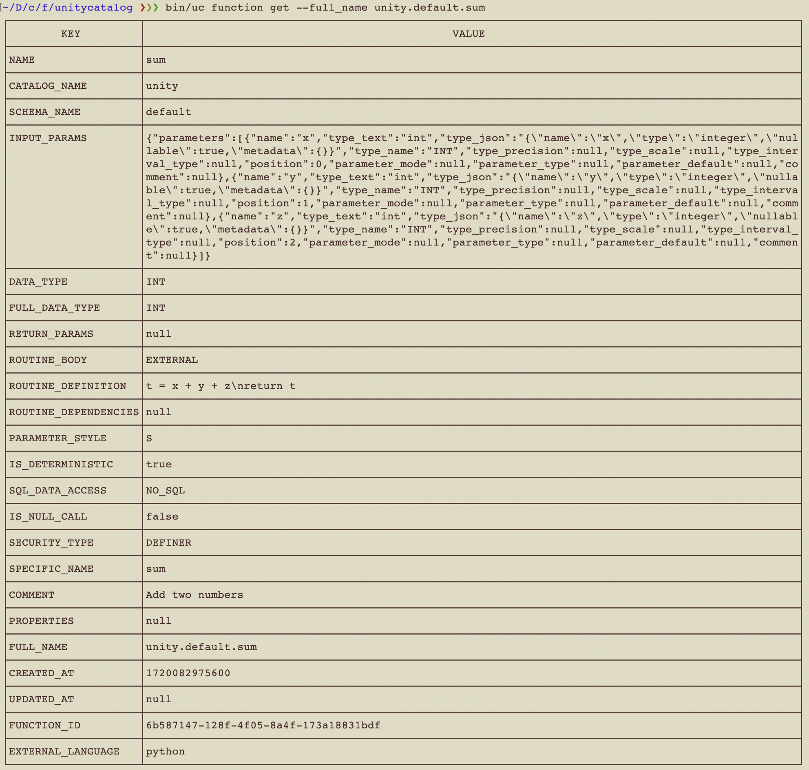Click the value 'false' for IS_NULL_CALL
Screen dimensions: 809x770
[162, 517]
